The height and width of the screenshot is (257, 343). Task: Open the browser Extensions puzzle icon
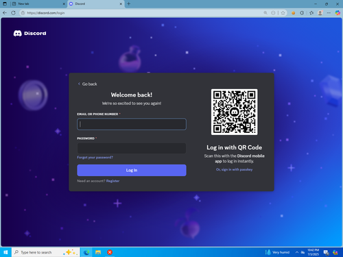[x=302, y=13]
